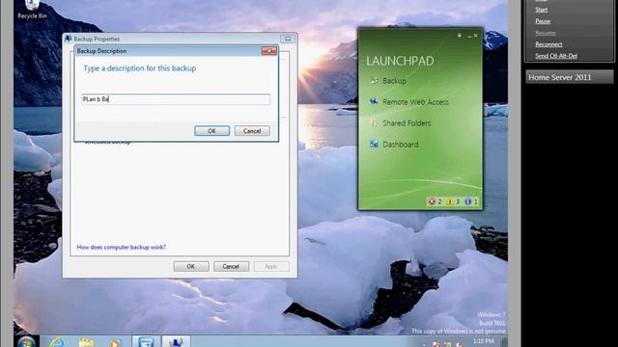Image resolution: width=618 pixels, height=347 pixels.
Task: Click the Backup Properties title bar icon
Action: tap(69, 39)
